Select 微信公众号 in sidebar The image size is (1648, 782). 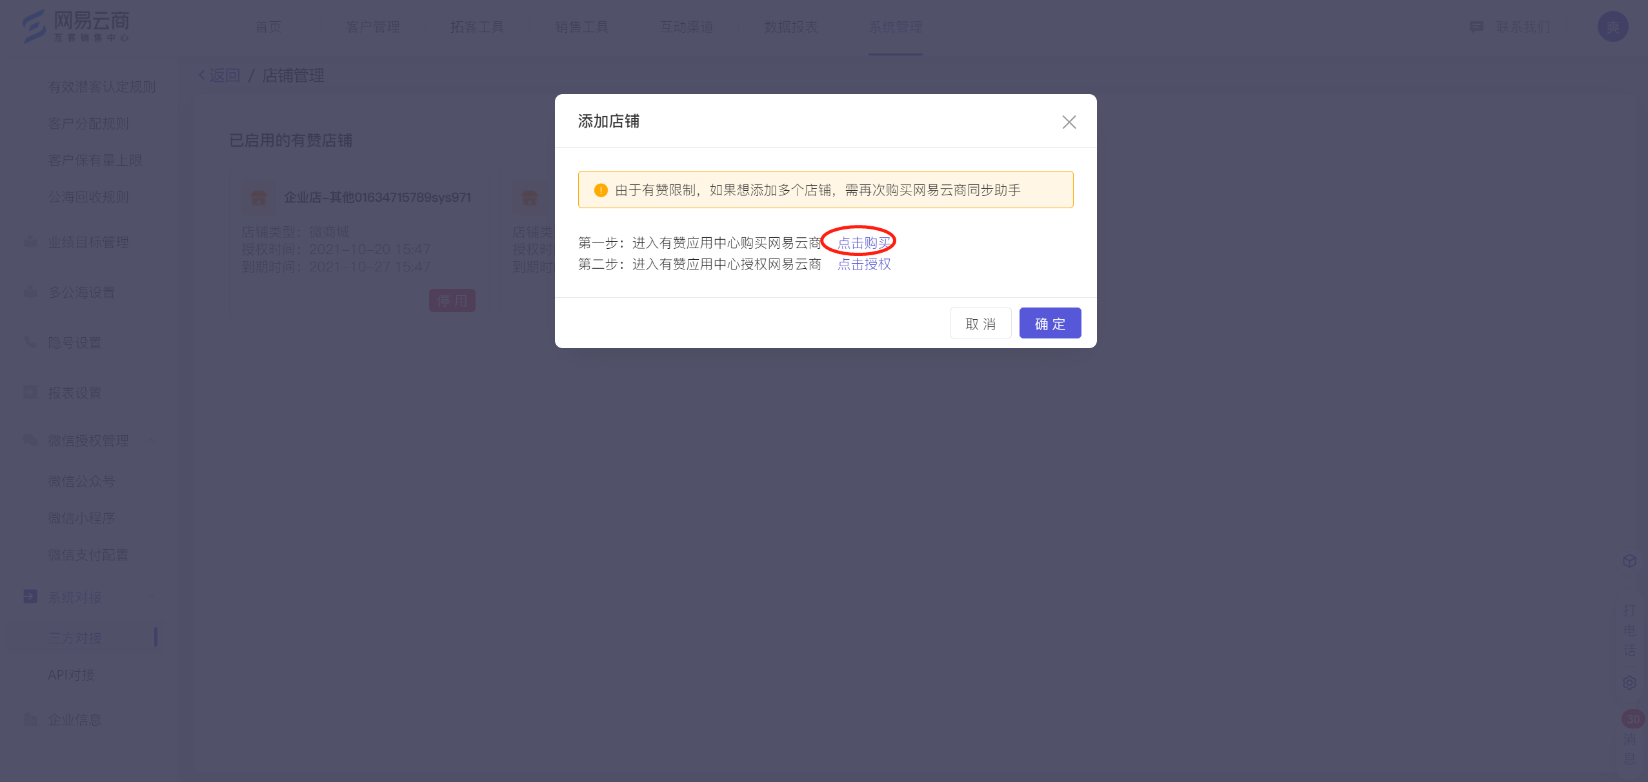click(81, 481)
